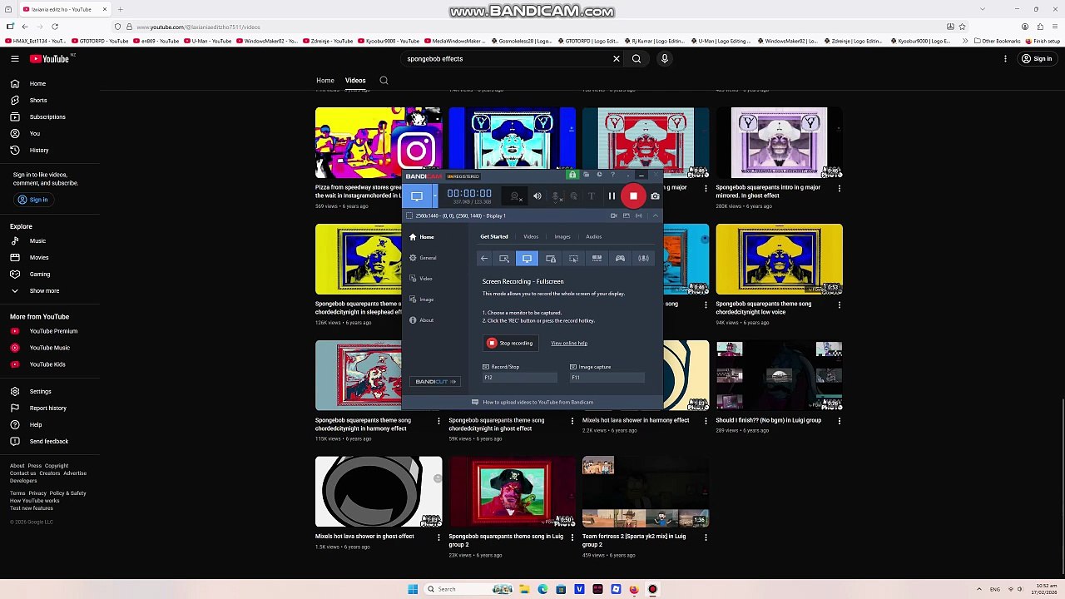Open the YouTube guide hamburger menu
This screenshot has width=1065, height=599.
(15, 59)
